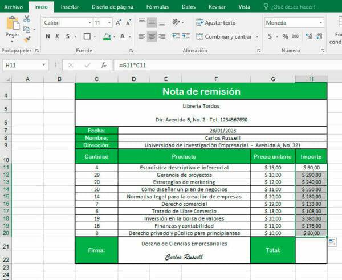Click the cancel X formula icon

click(71, 65)
